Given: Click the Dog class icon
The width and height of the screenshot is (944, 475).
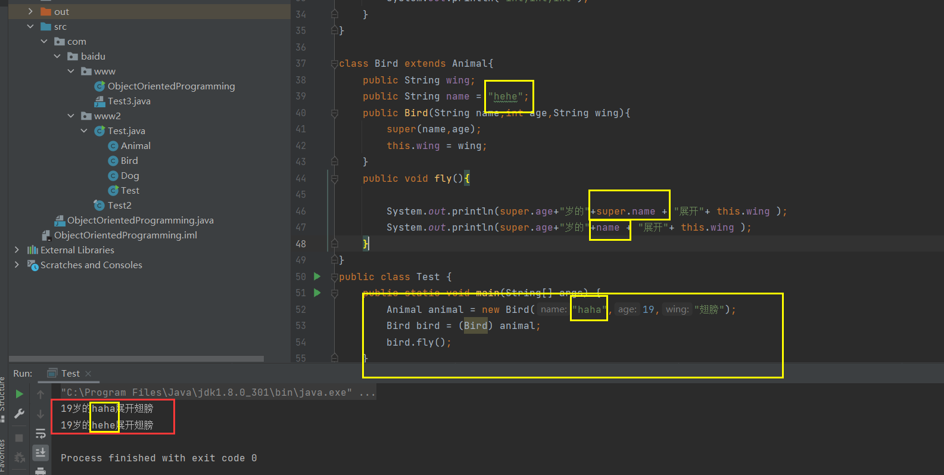Looking at the screenshot, I should pyautogui.click(x=113, y=176).
